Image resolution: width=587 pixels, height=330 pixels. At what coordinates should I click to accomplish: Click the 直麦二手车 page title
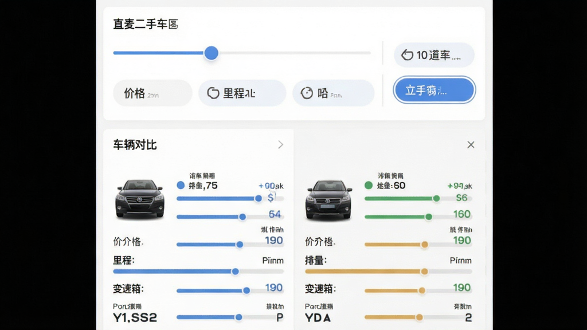pos(145,24)
